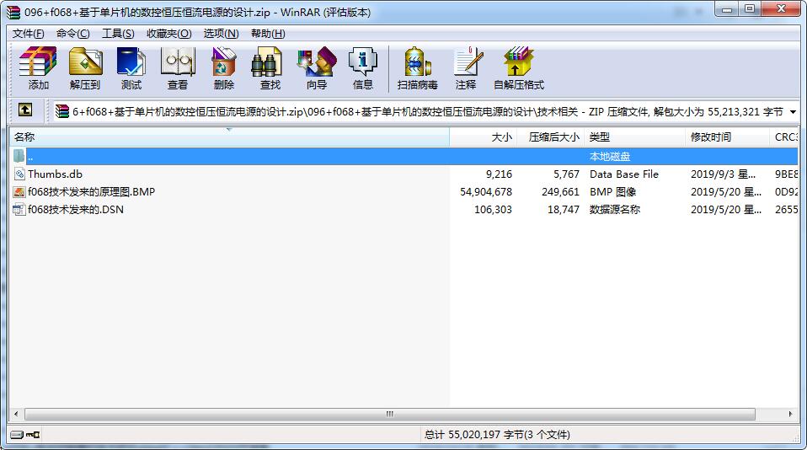The image size is (807, 450).
Task: Click the horizontal scrollbar thumb
Action: click(x=390, y=414)
